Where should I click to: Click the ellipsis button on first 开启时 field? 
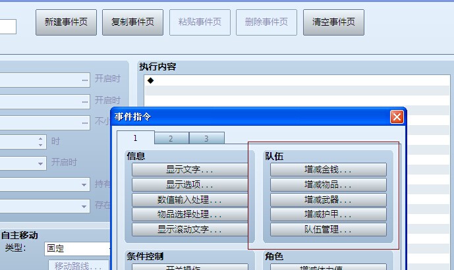85,80
